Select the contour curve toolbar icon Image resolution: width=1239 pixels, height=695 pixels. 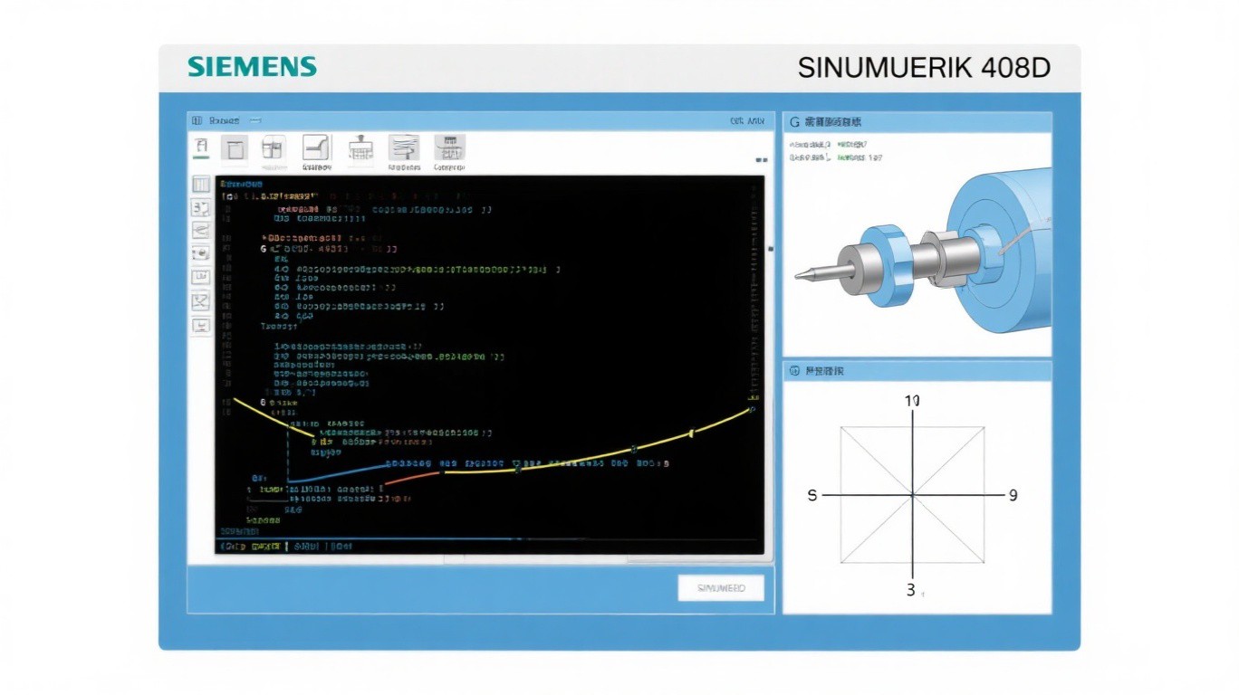[x=315, y=148]
